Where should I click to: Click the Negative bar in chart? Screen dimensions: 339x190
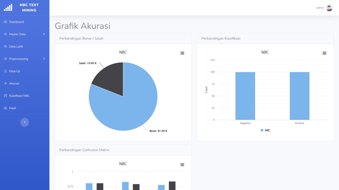pyautogui.click(x=245, y=96)
